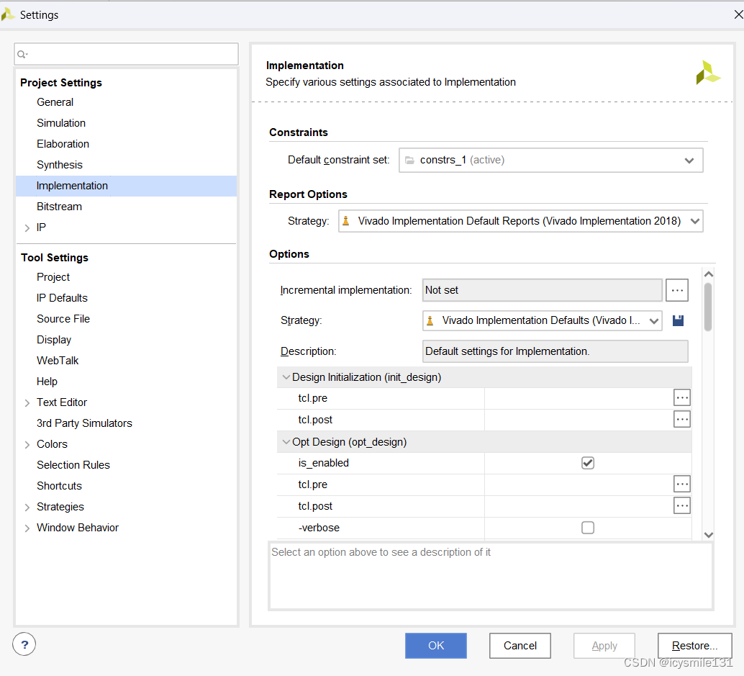
Task: Open the Report Options Strategy dropdown
Action: pos(520,221)
